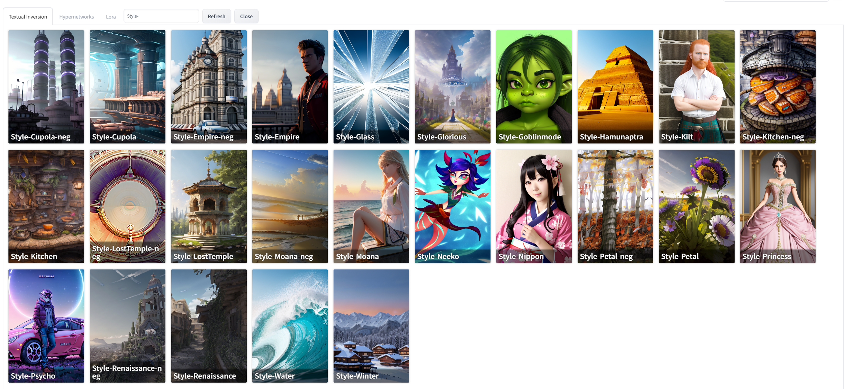Select the Style-Petal flower card
The image size is (845, 389).
[x=697, y=206]
